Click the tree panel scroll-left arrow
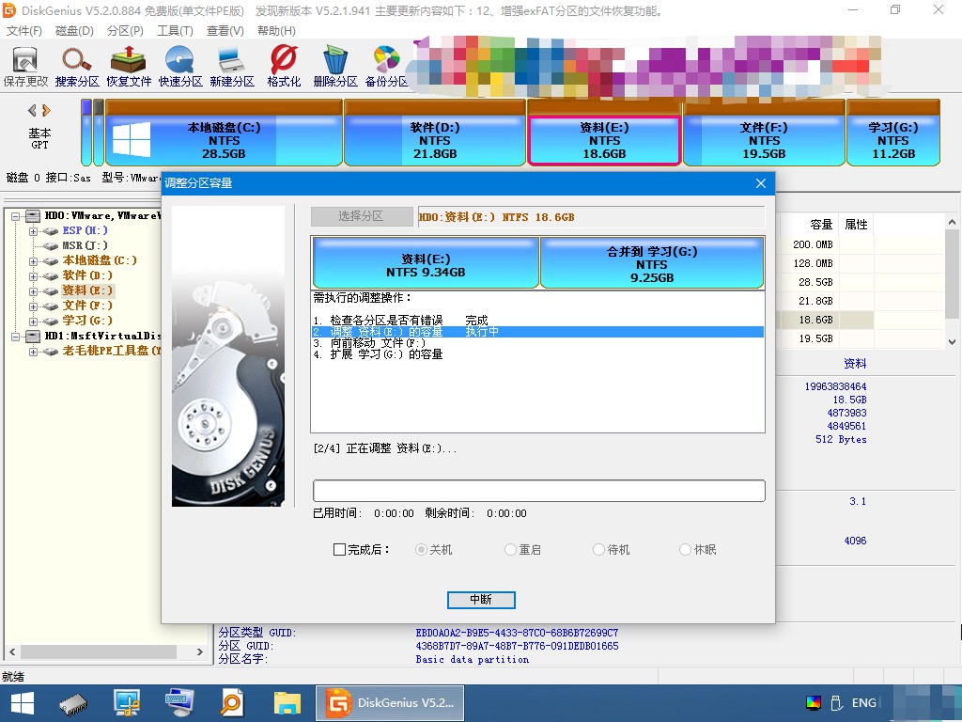 [12, 651]
